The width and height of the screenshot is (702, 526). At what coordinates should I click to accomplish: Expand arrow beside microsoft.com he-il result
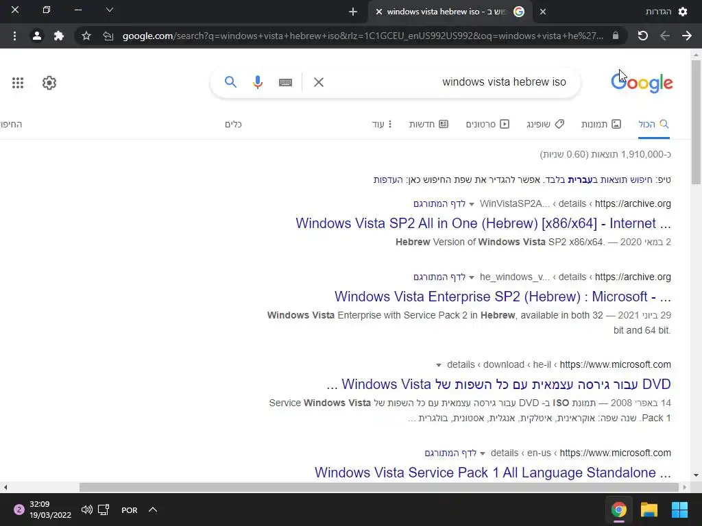(438, 366)
